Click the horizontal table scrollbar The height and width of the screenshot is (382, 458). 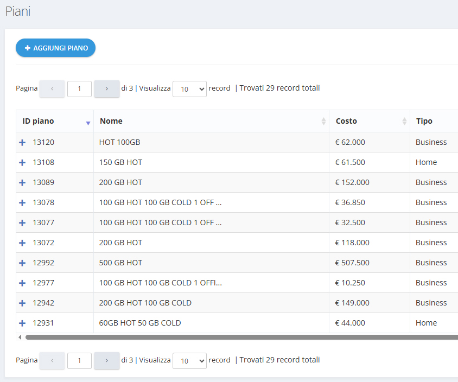(x=239, y=337)
